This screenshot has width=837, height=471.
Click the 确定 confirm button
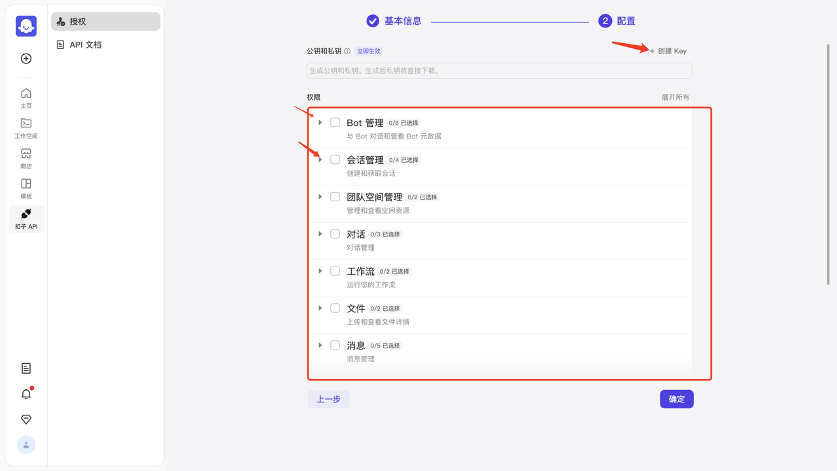pos(677,399)
